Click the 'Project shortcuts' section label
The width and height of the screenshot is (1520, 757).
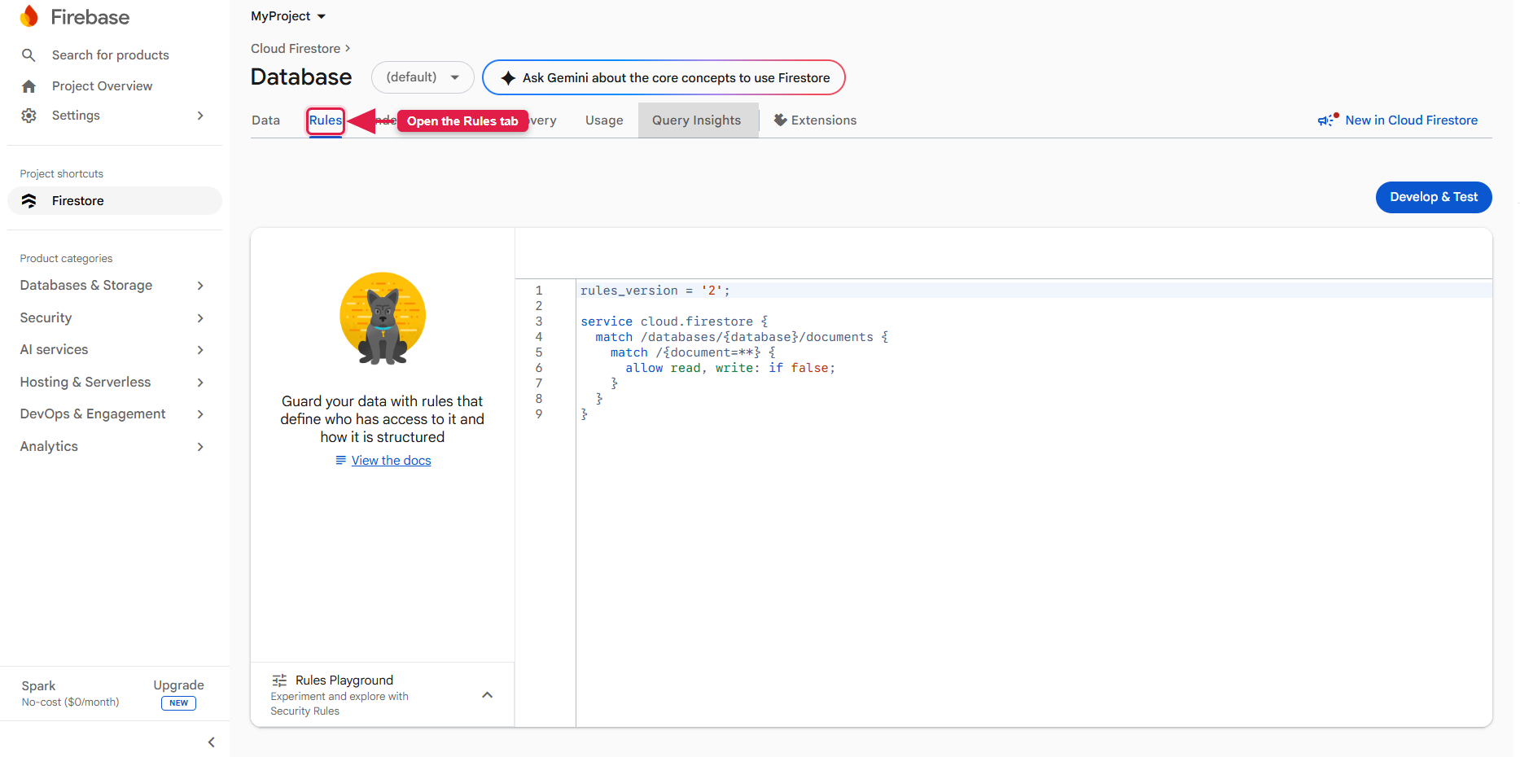point(62,174)
